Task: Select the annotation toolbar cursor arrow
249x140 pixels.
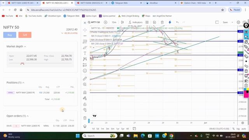Action: click(246, 37)
